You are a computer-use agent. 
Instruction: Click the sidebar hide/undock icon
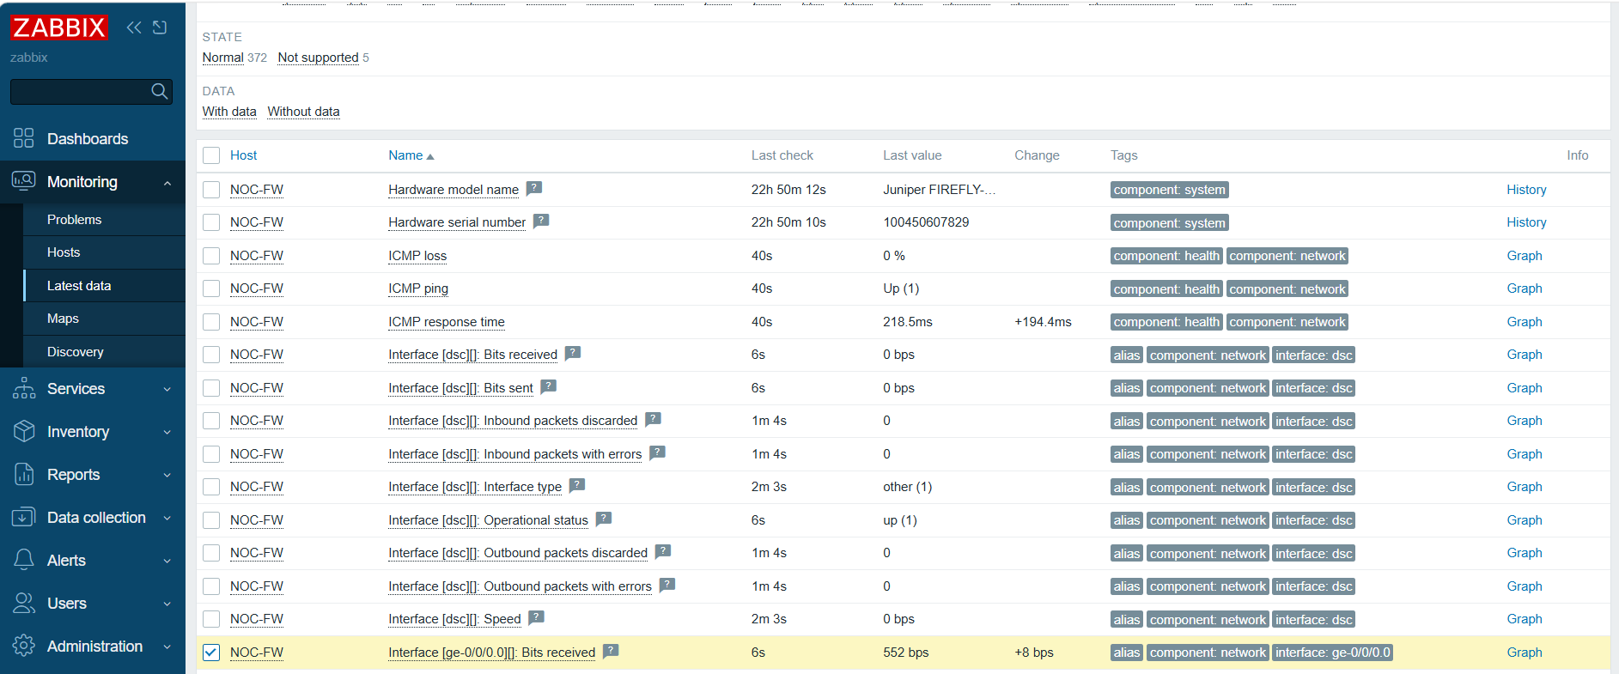point(160,27)
